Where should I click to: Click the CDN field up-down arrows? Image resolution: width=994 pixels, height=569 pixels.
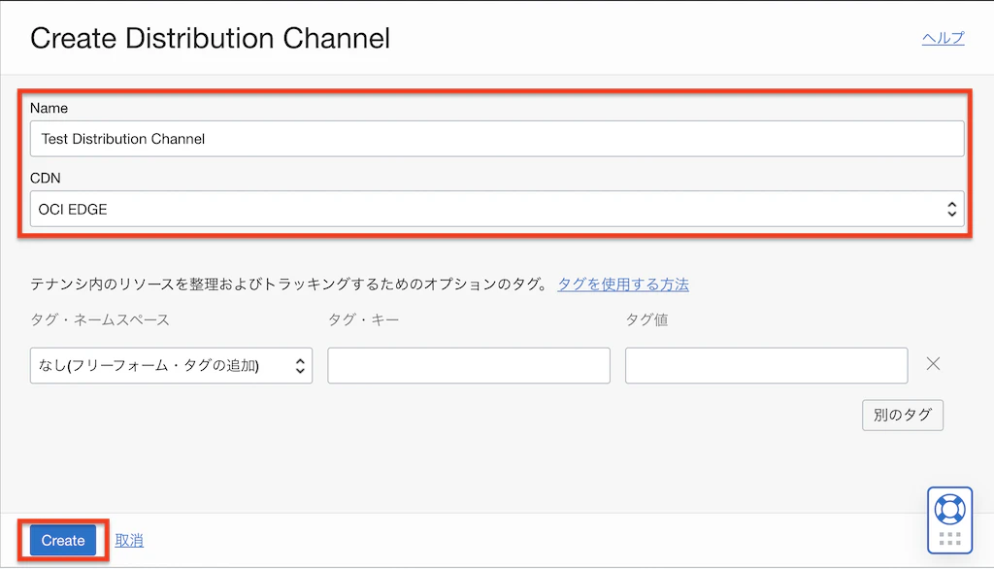click(951, 209)
